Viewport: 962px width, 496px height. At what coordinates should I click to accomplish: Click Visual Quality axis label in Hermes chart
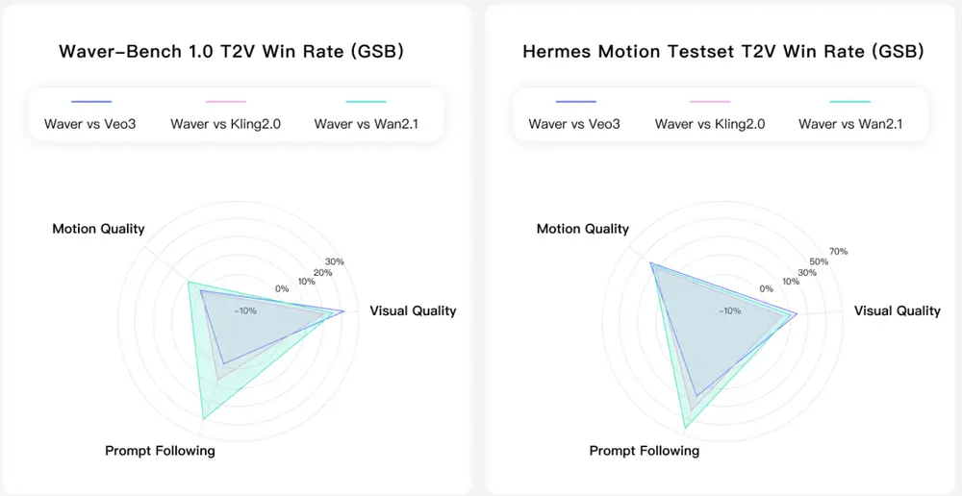[x=898, y=310]
